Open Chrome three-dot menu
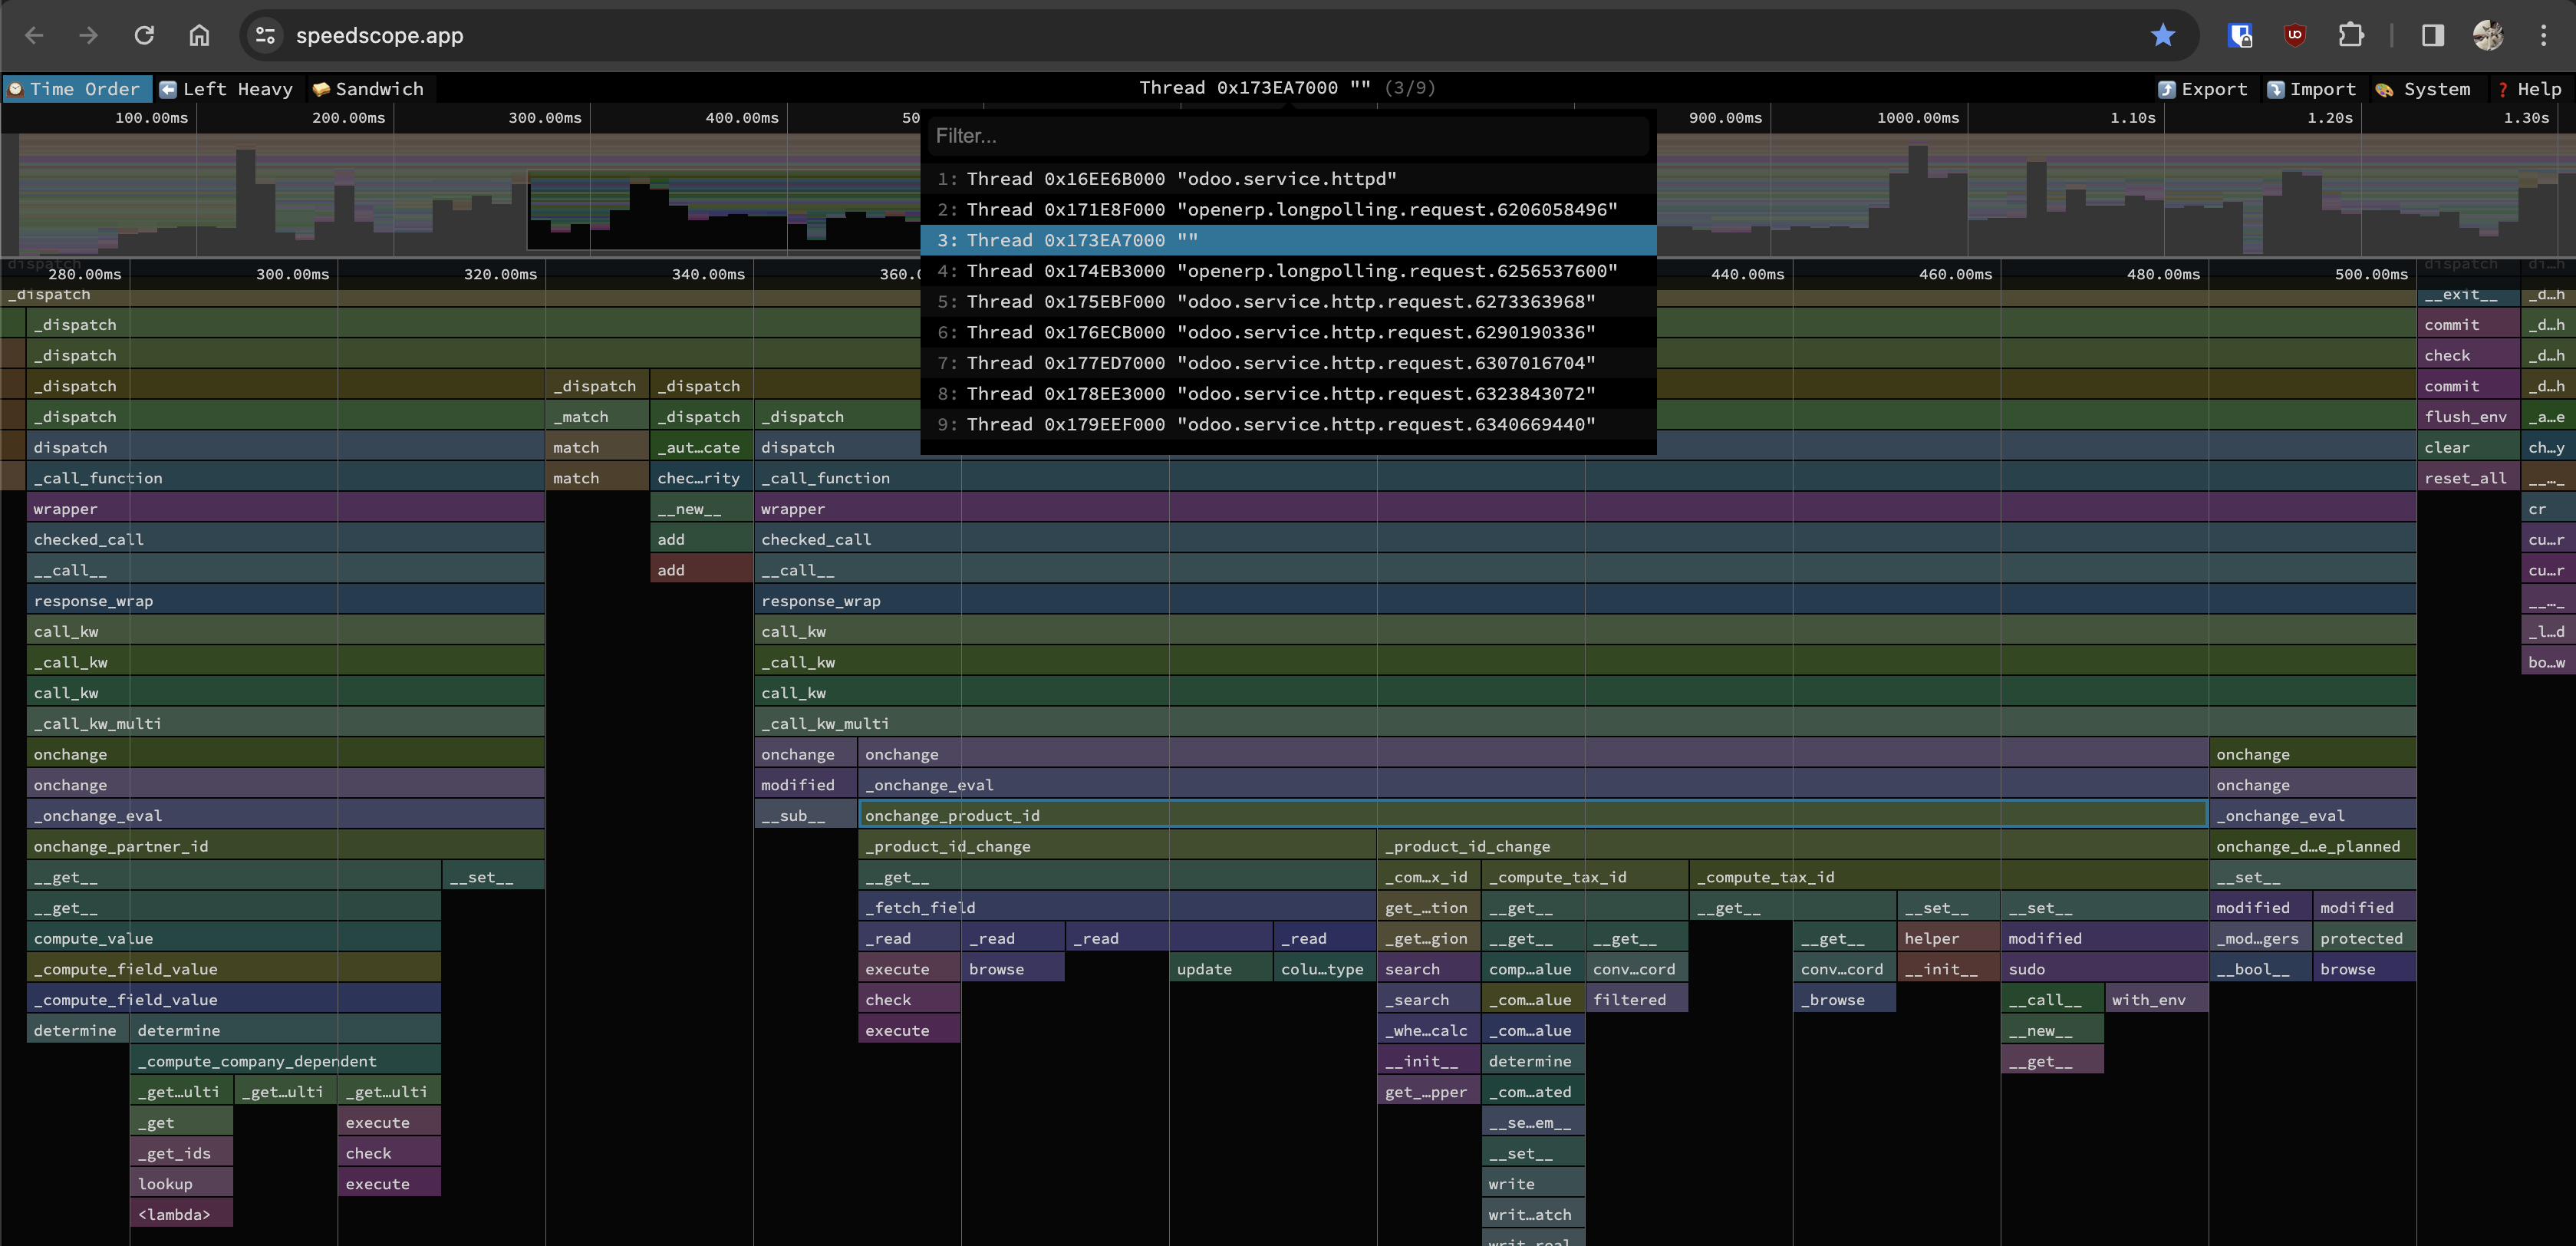 tap(2543, 36)
